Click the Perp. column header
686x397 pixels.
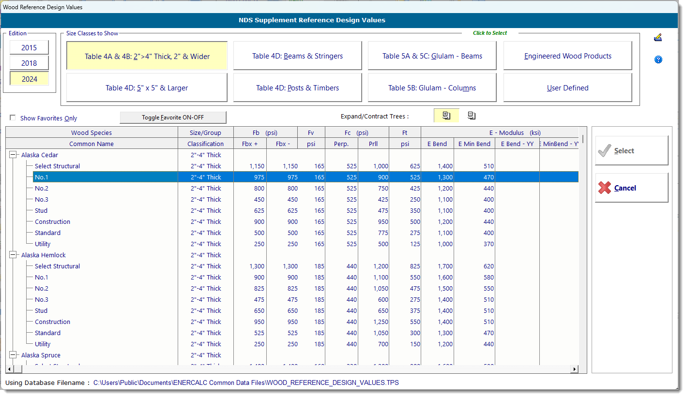(341, 144)
